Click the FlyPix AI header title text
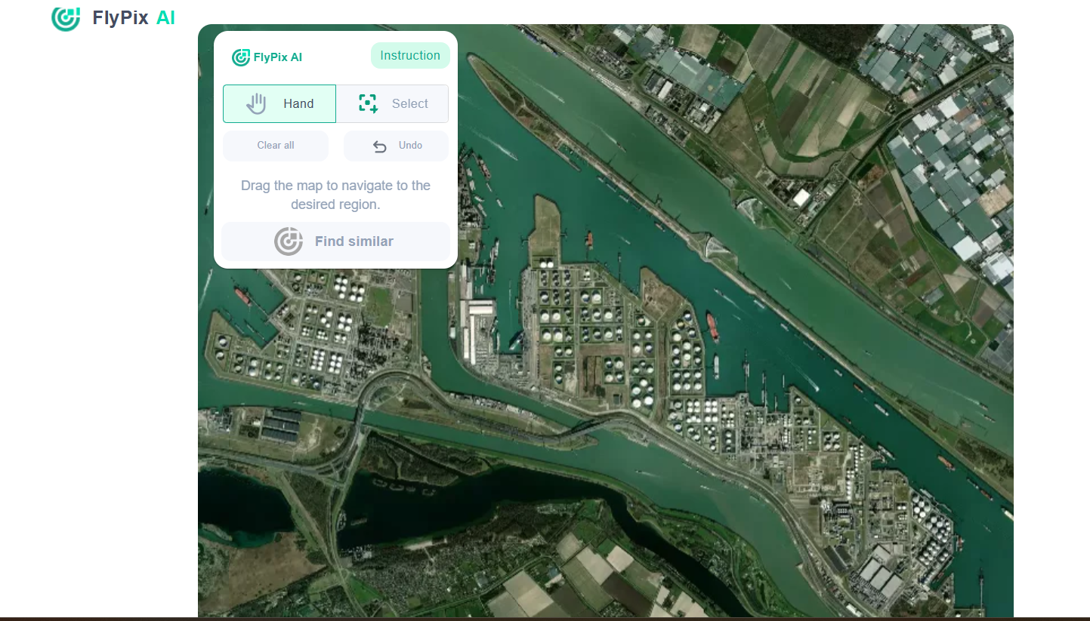Image resolution: width=1090 pixels, height=621 pixels. (134, 18)
